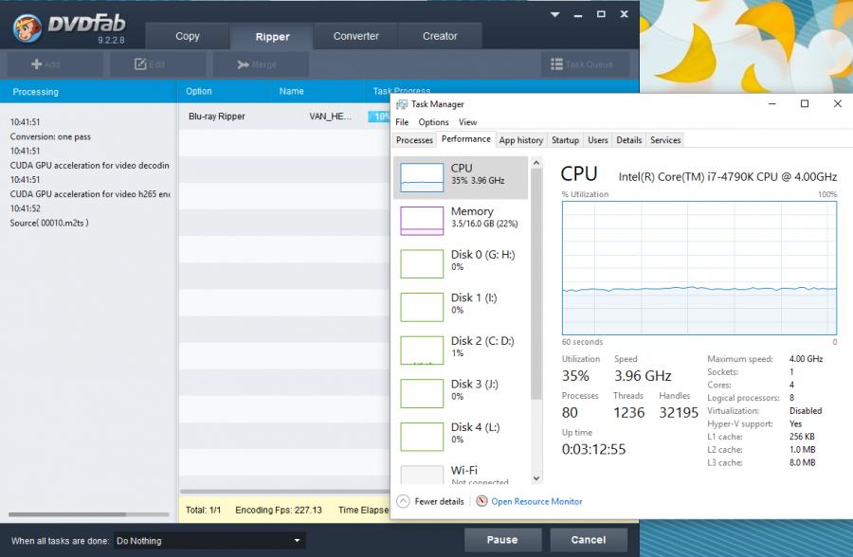Screen dimensions: 853x557
Task: Open the Converter tab in DVDFab
Action: pyautogui.click(x=355, y=36)
